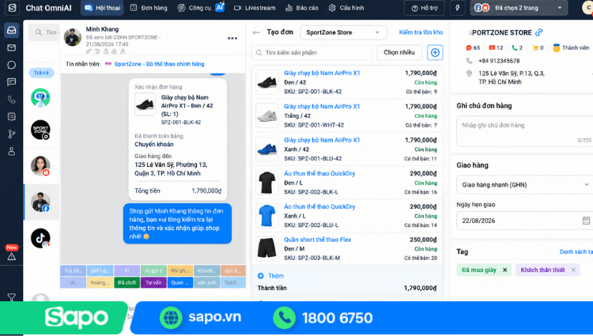Click the blue plus icon beside Thêm
The width and height of the screenshot is (593, 336).
pos(261,276)
